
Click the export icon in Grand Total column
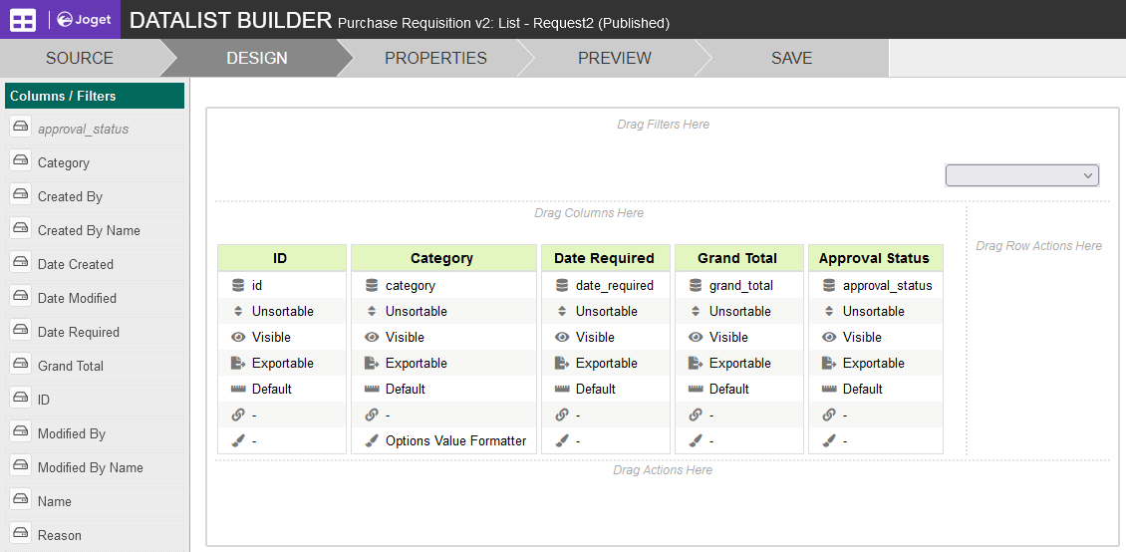(x=696, y=363)
